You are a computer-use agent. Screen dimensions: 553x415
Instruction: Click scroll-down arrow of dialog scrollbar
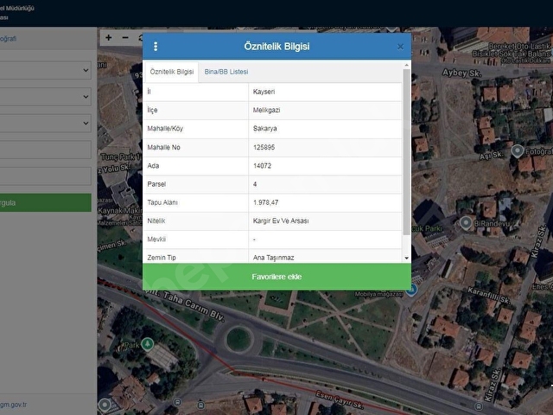pos(406,258)
